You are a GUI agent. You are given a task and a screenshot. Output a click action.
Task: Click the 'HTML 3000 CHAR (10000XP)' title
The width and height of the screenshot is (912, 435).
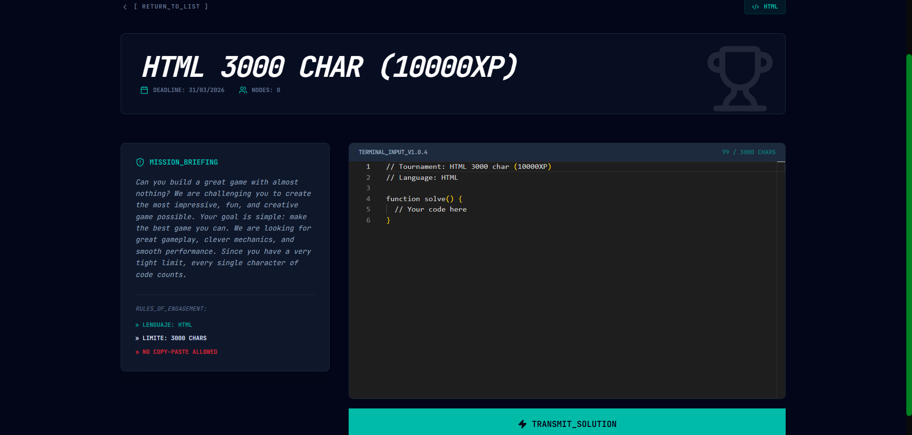330,67
